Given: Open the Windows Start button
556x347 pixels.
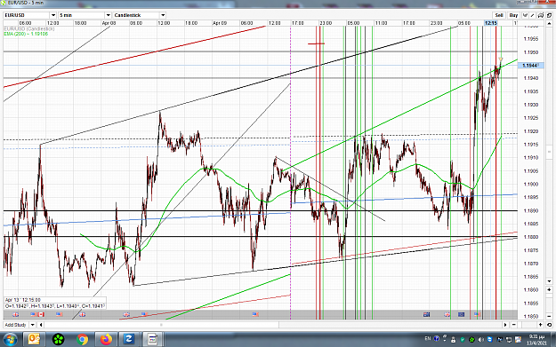Looking at the screenshot, I should (10, 340).
